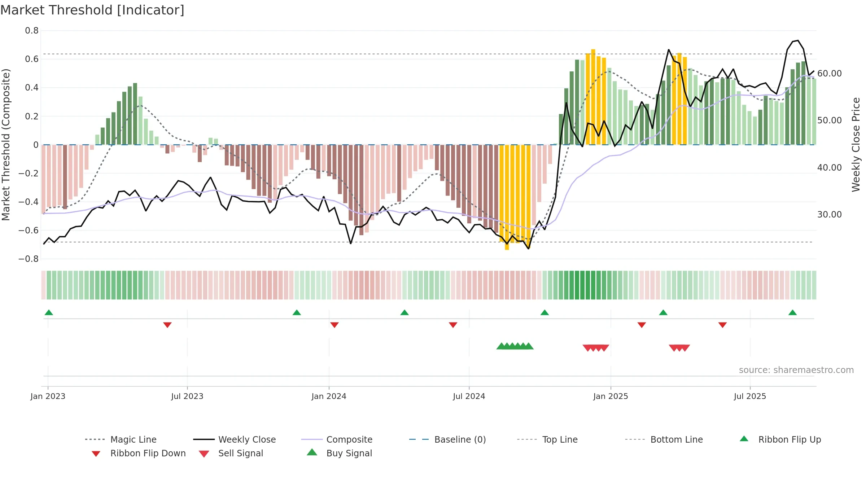Click the ribbon flip up marker at Jan 2023

[x=49, y=312]
